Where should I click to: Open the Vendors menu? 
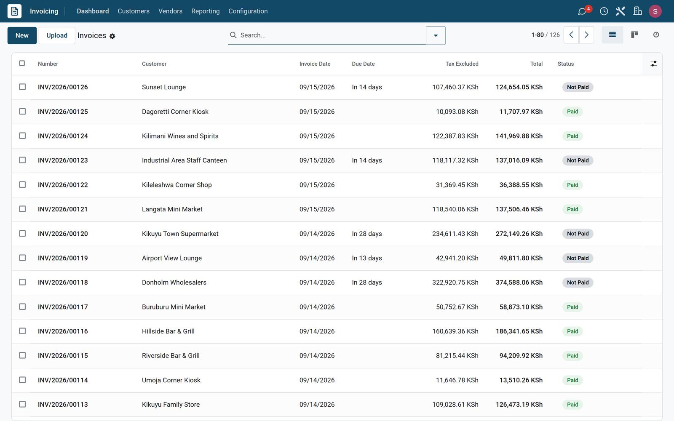click(170, 11)
